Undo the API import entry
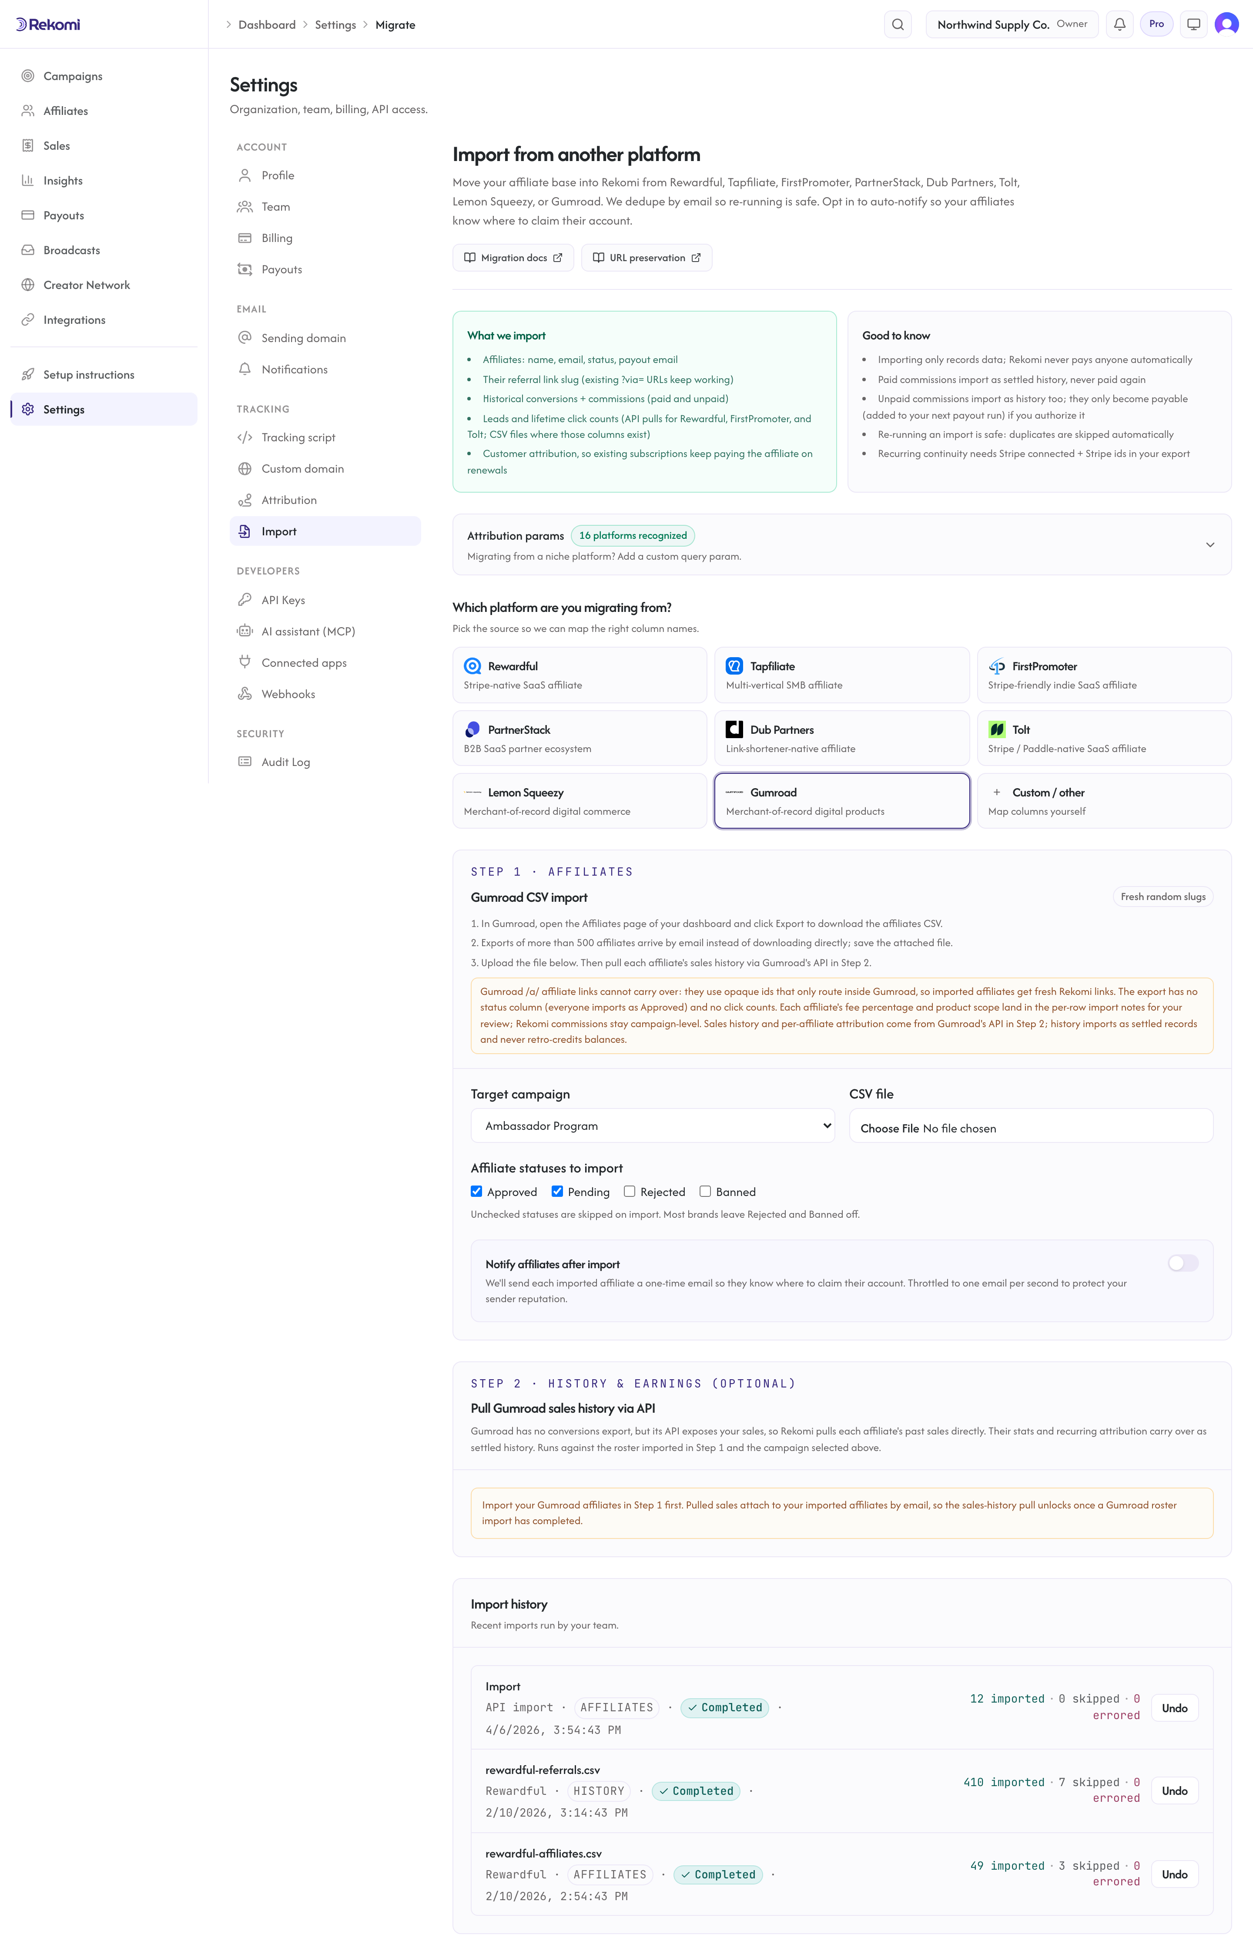Screen dimensions: 1253x1955 (x=1174, y=1707)
